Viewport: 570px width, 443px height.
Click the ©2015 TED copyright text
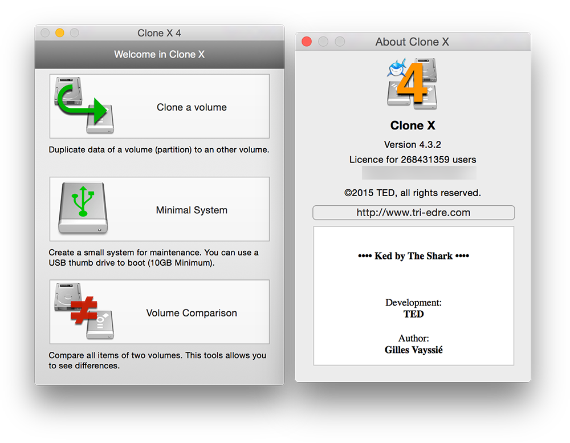(413, 193)
